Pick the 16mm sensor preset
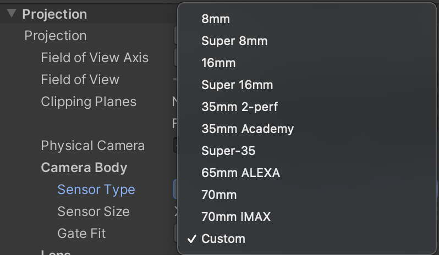This screenshot has width=439, height=255. coord(218,63)
